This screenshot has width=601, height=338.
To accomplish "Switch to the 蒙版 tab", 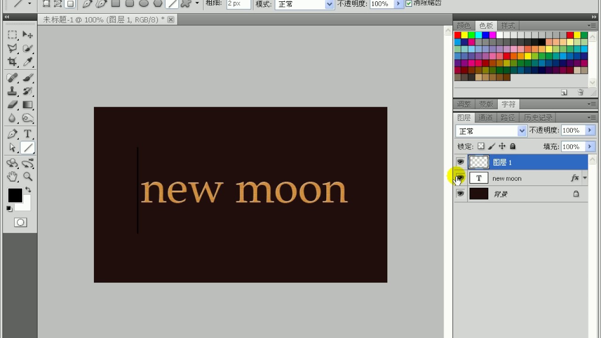I will coord(486,104).
